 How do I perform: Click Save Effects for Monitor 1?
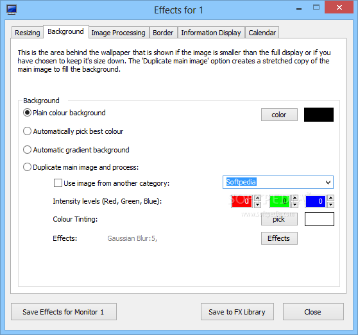64,312
